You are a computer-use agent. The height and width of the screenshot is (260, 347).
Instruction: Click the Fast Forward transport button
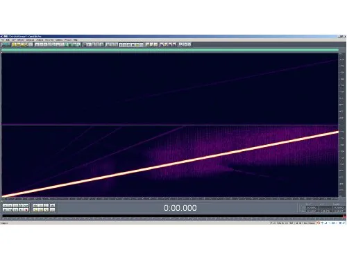coord(15,210)
